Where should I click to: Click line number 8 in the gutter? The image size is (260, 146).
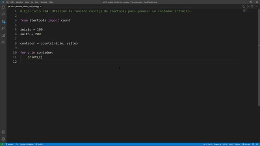(x=16, y=43)
